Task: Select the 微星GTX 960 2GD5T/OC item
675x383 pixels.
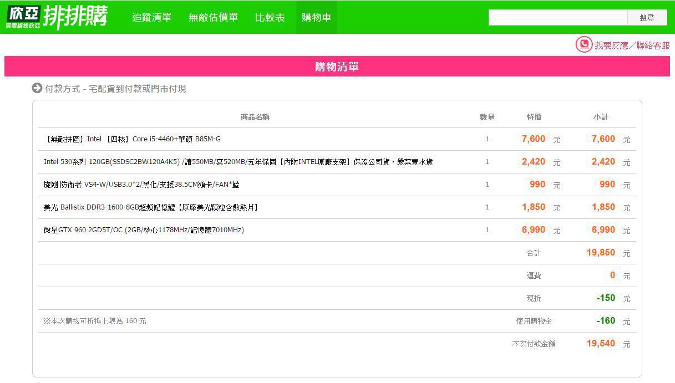Action: (x=144, y=230)
